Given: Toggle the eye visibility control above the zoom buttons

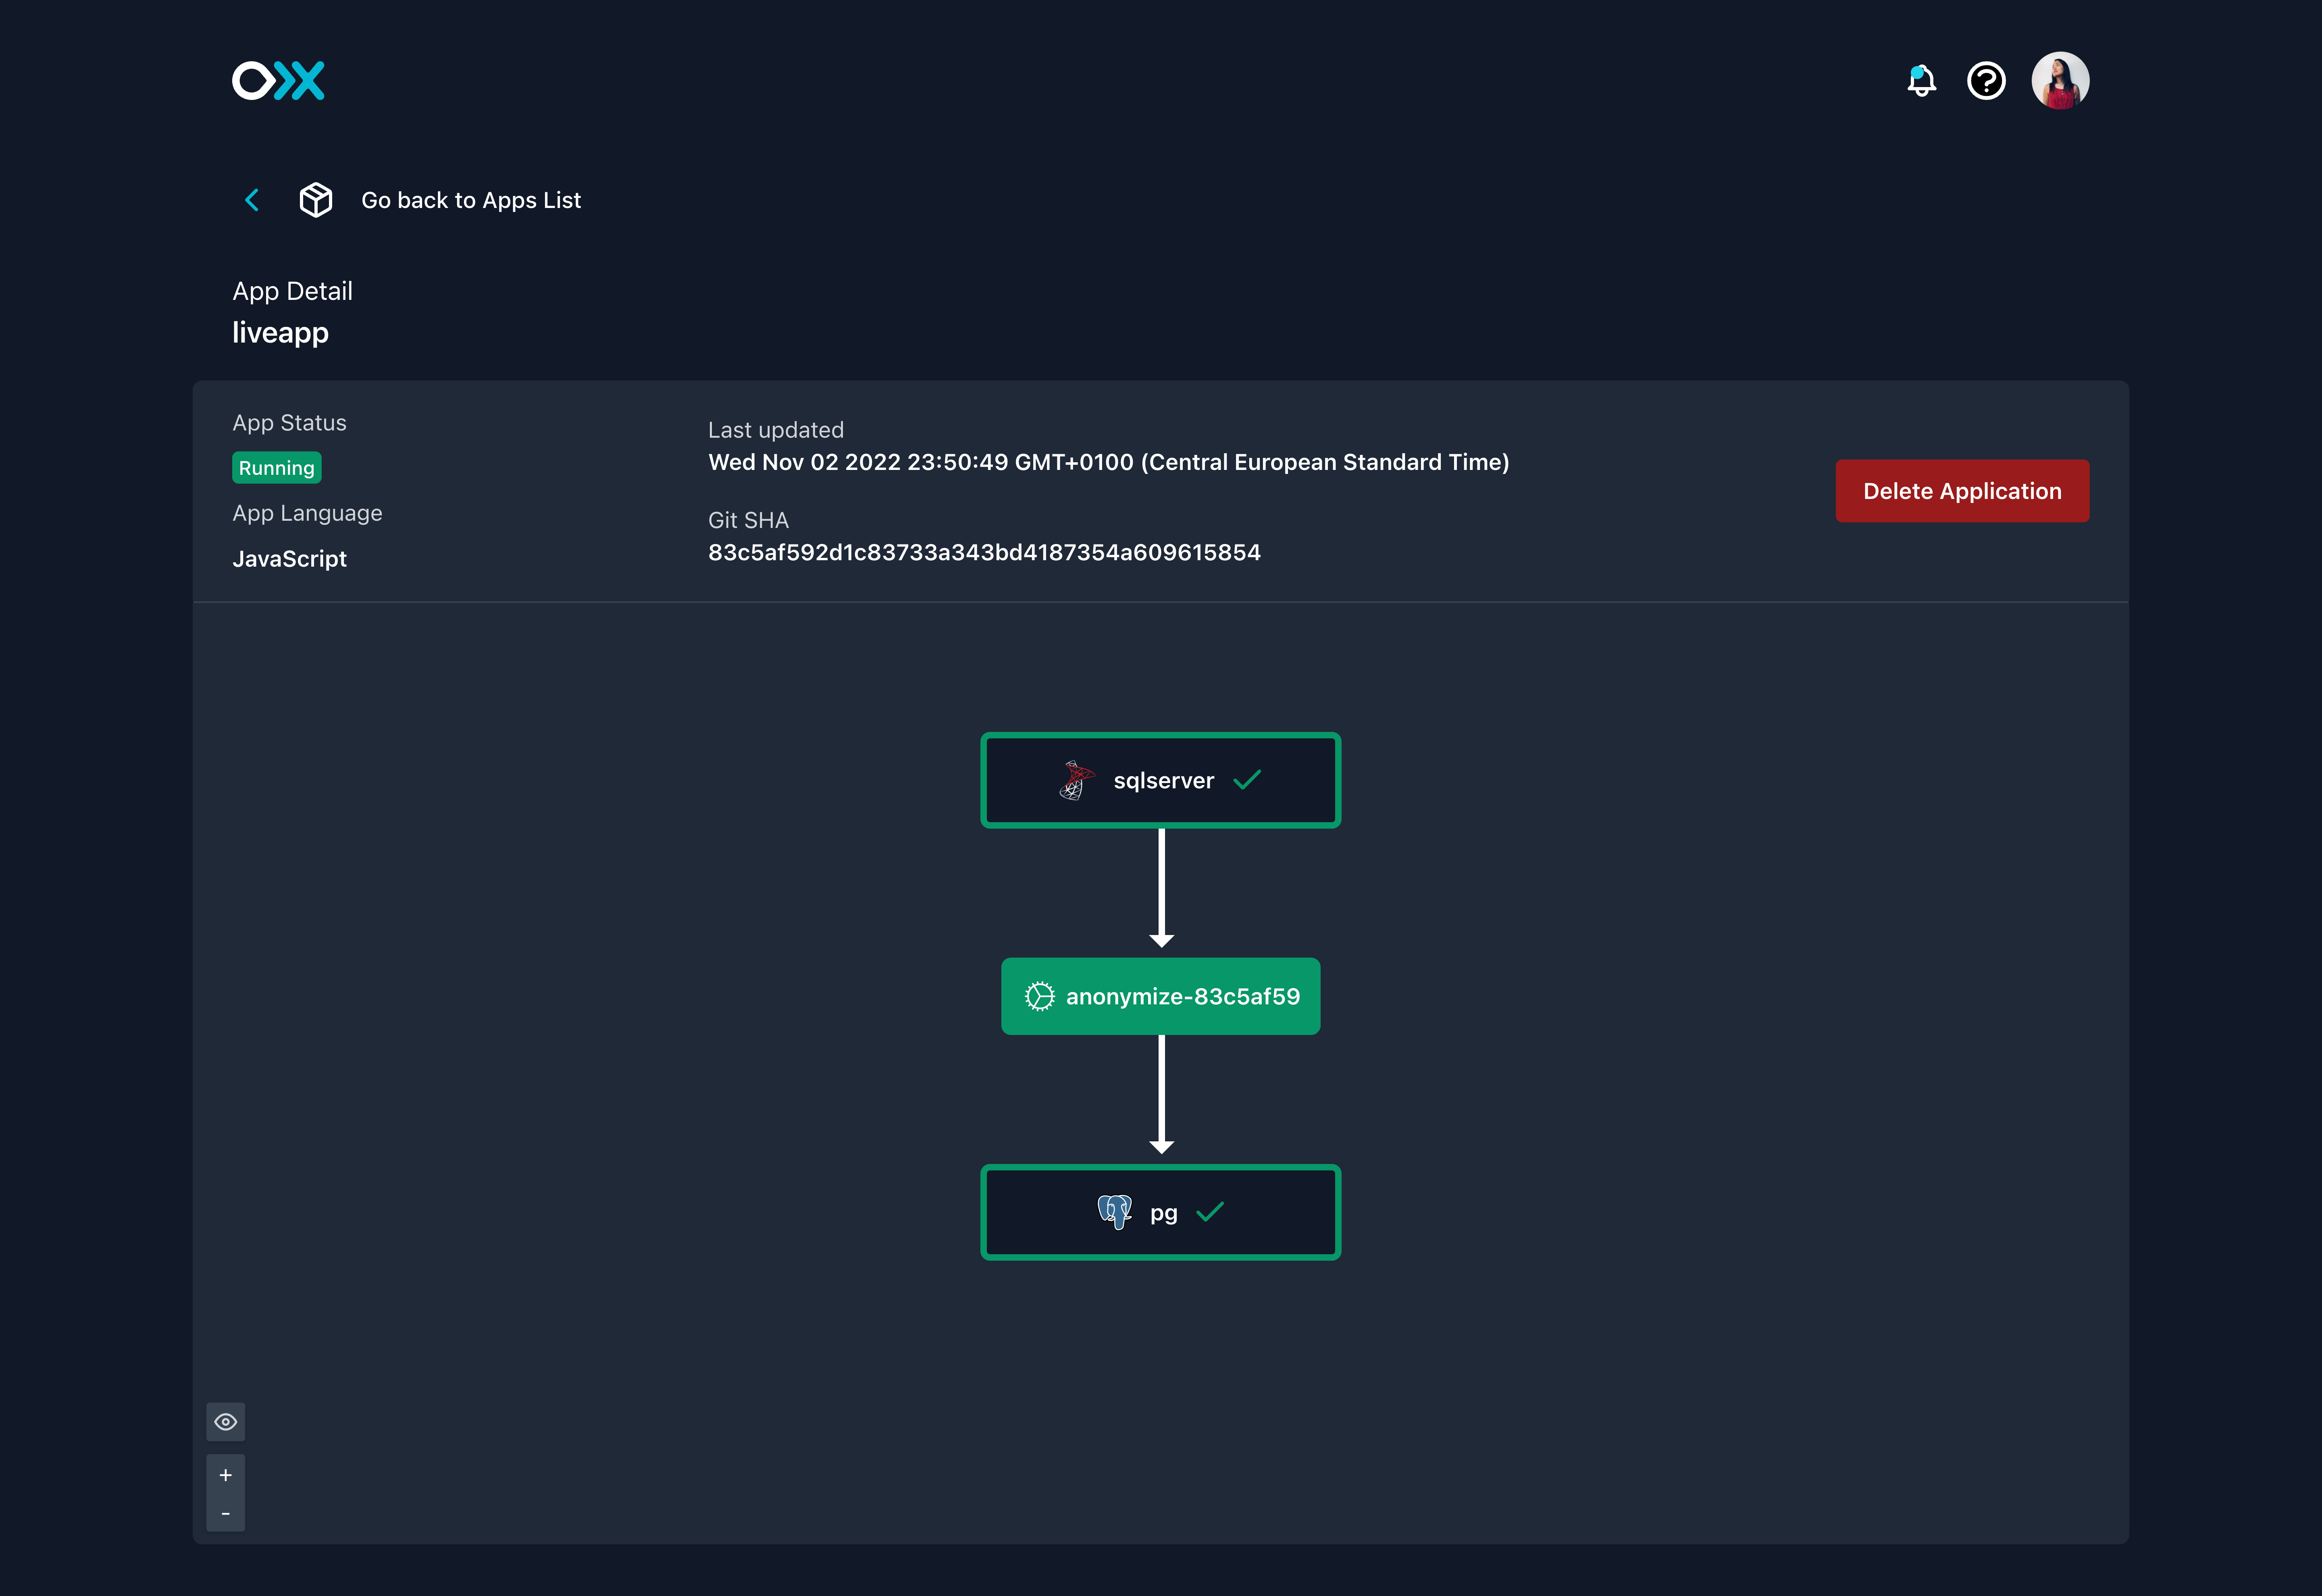Looking at the screenshot, I should coord(226,1421).
